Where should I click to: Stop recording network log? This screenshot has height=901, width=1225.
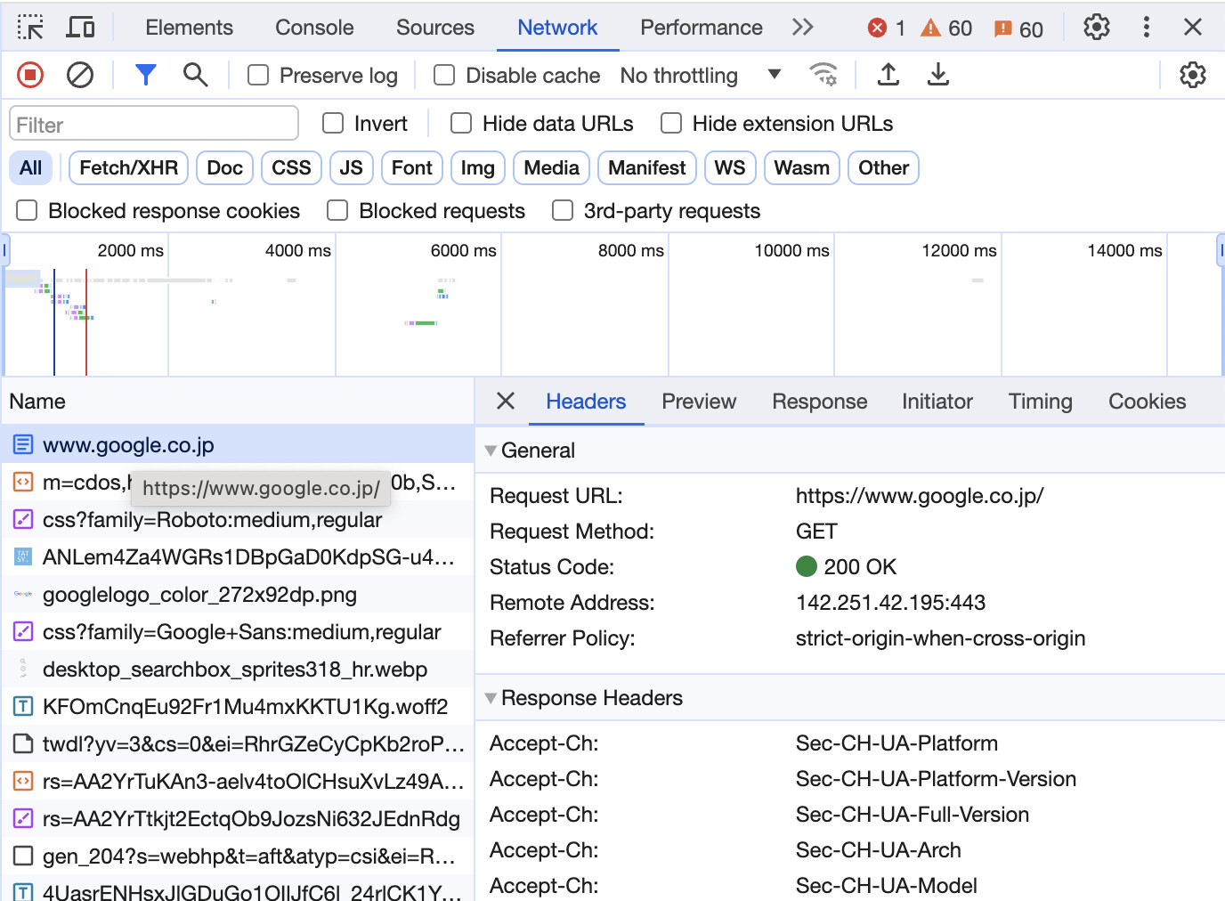(30, 76)
